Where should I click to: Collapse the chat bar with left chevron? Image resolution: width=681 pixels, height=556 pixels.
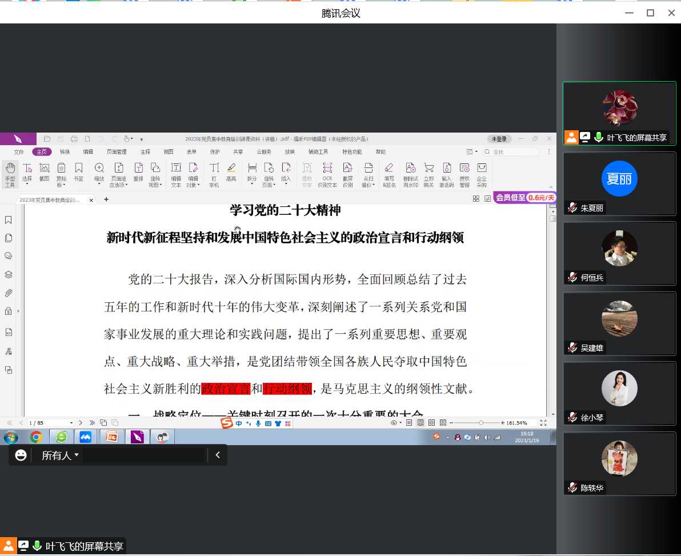click(217, 455)
